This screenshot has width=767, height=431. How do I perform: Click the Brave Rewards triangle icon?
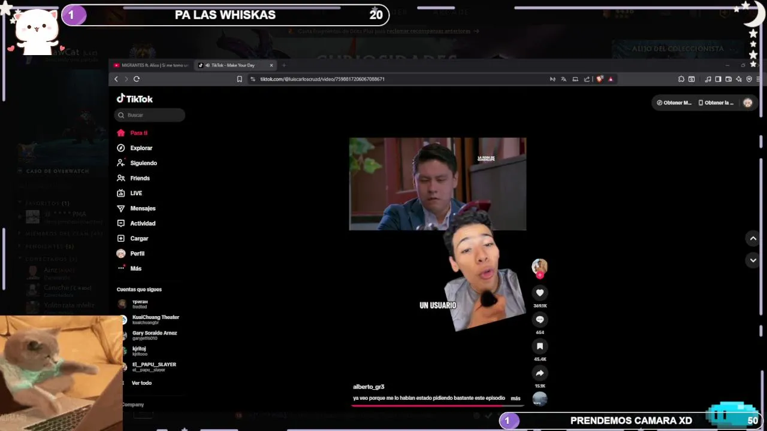pyautogui.click(x=611, y=79)
